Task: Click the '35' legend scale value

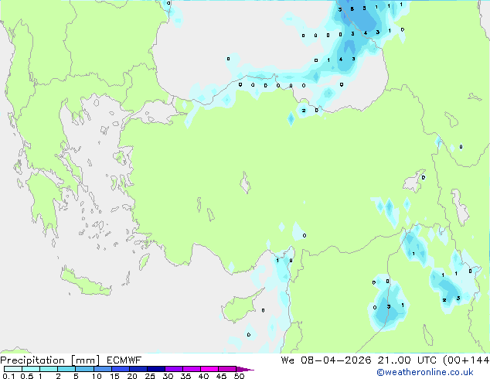Action: coord(185,376)
